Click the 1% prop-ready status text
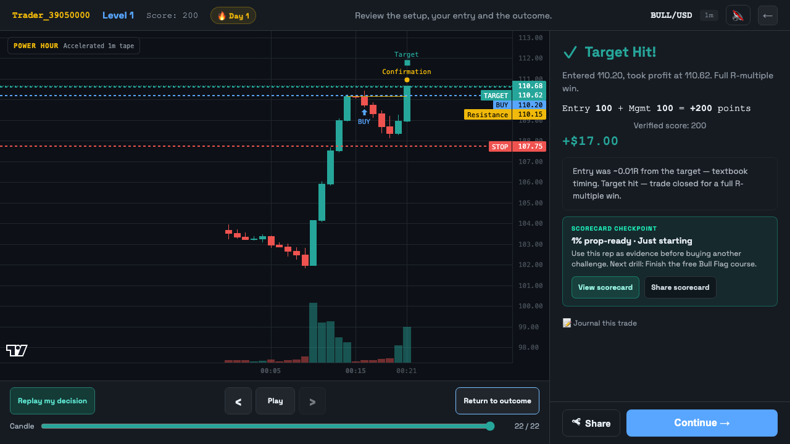Viewport: 790px width, 444px height. click(x=632, y=241)
